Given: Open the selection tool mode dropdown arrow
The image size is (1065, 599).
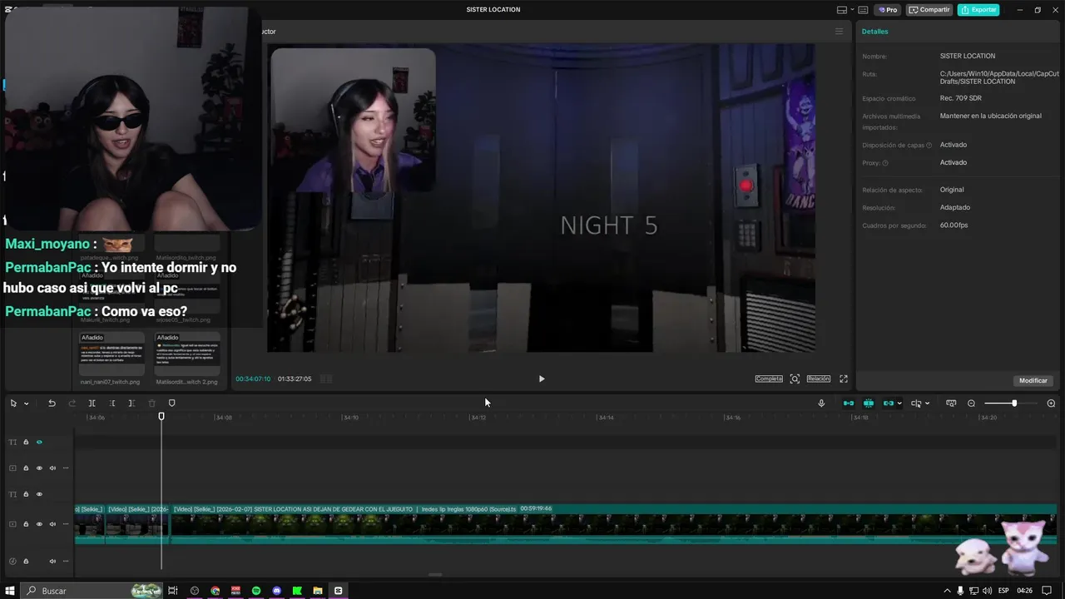Looking at the screenshot, I should [26, 403].
